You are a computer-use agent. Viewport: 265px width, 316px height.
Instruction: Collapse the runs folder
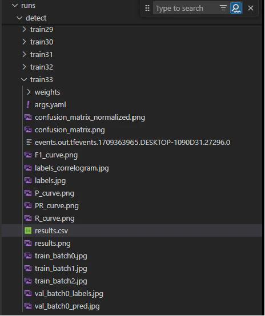tap(15, 5)
